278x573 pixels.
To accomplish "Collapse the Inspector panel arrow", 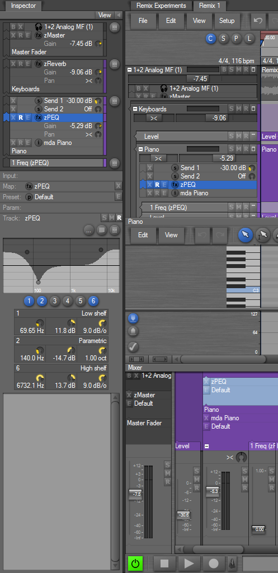I will [x=119, y=15].
